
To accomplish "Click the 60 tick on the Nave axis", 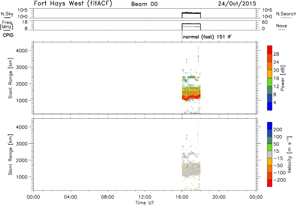I will [x=265, y=22].
